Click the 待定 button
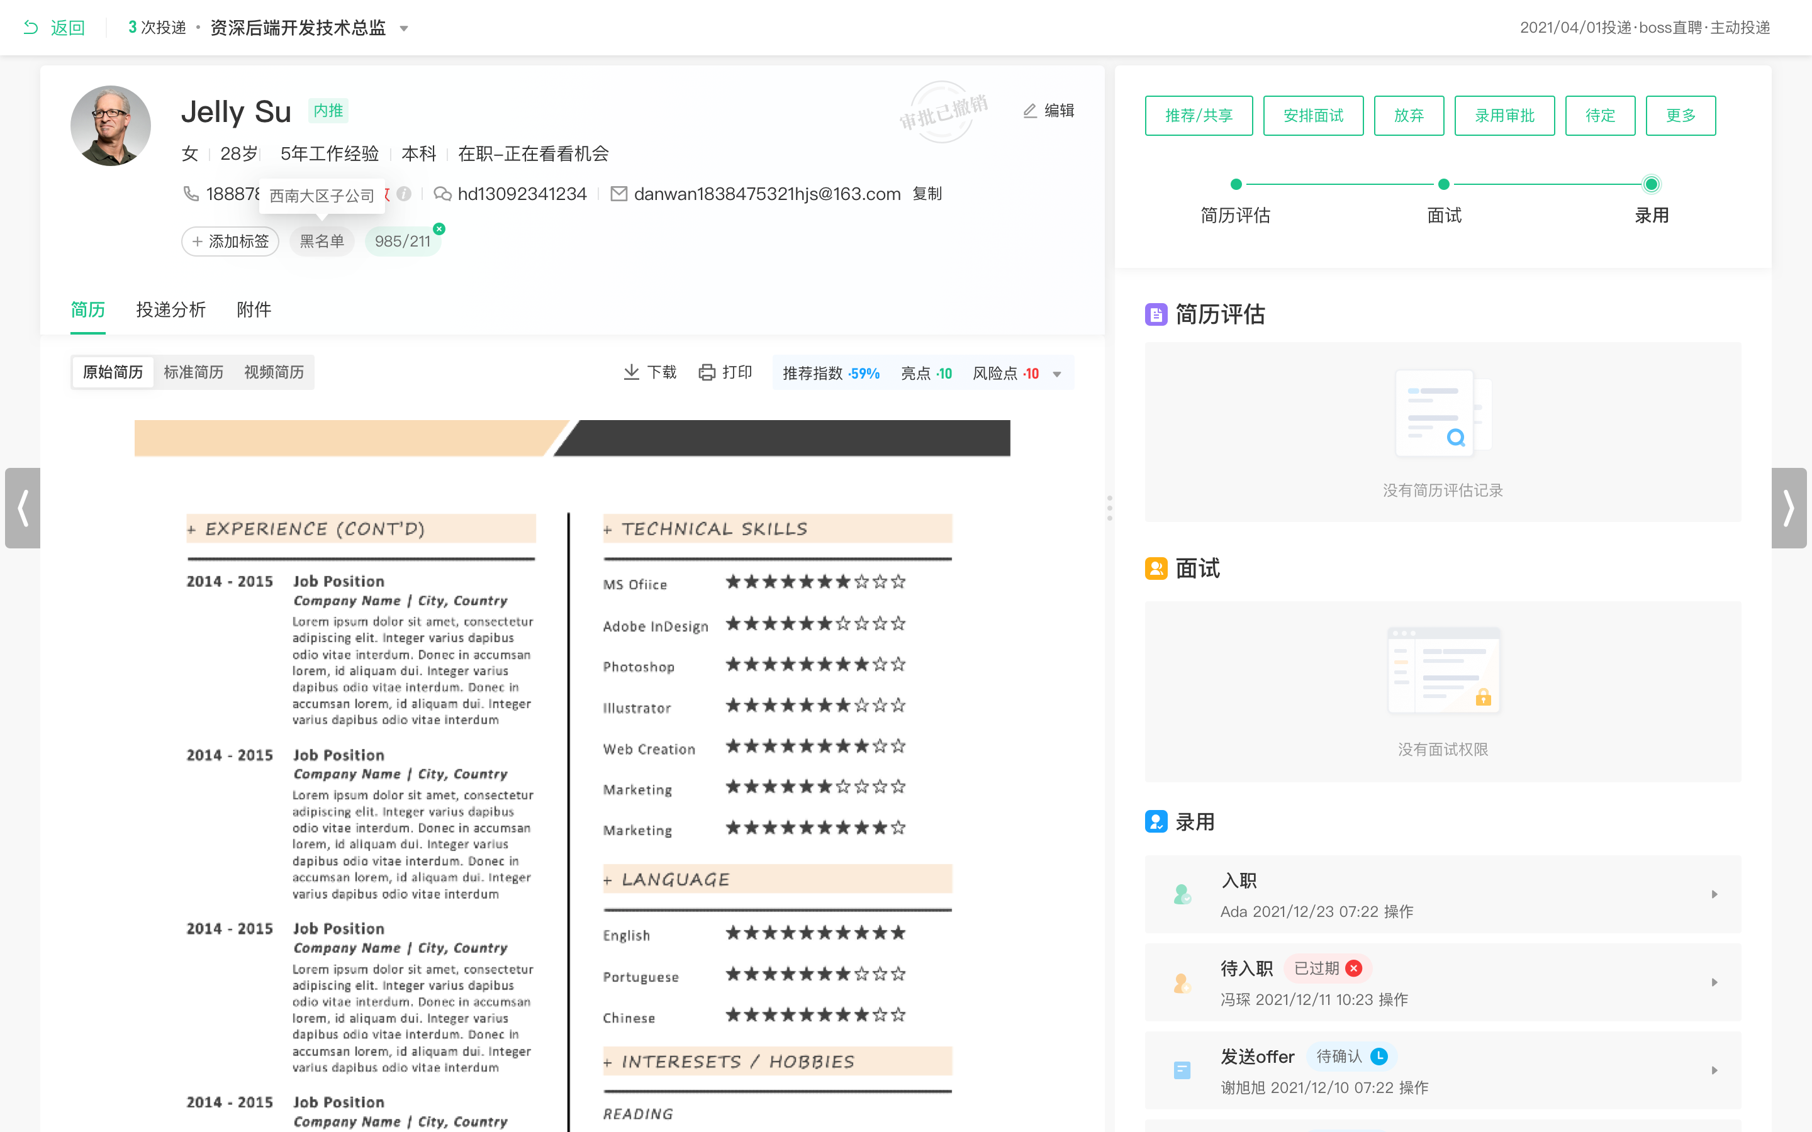Screen dimensions: 1812x1132 1600,115
